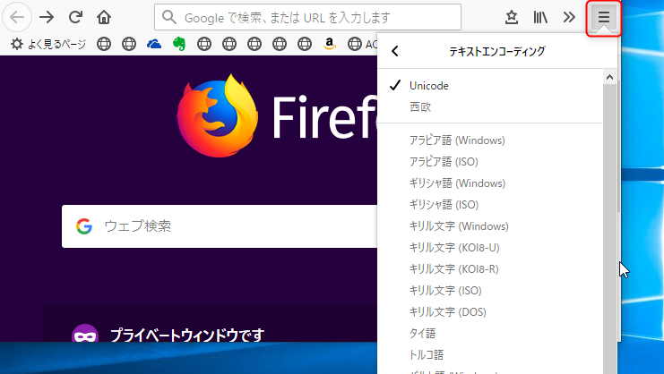Open globe bookmark immediately left of Amazon icon
Viewport: 664px width, 374px height.
pos(305,44)
